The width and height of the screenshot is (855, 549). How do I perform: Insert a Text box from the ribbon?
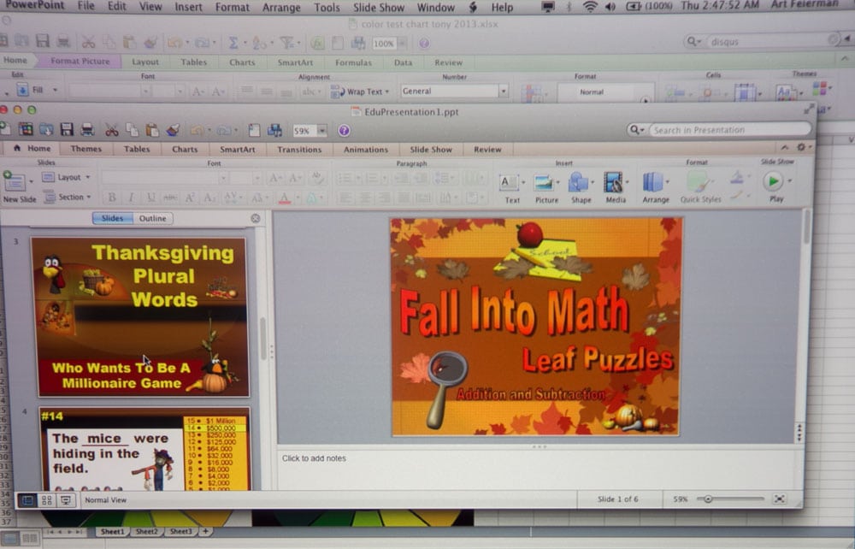tap(510, 183)
